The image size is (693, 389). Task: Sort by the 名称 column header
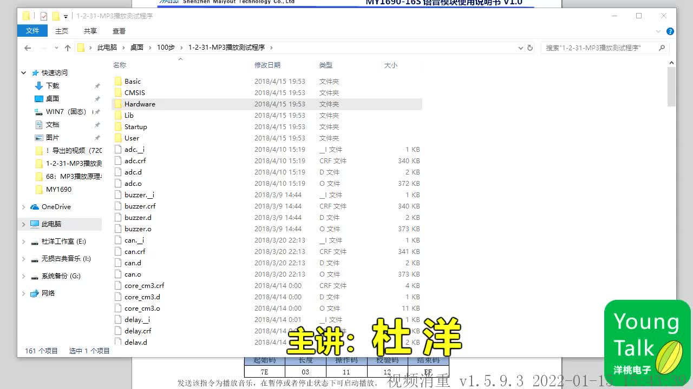click(x=120, y=65)
